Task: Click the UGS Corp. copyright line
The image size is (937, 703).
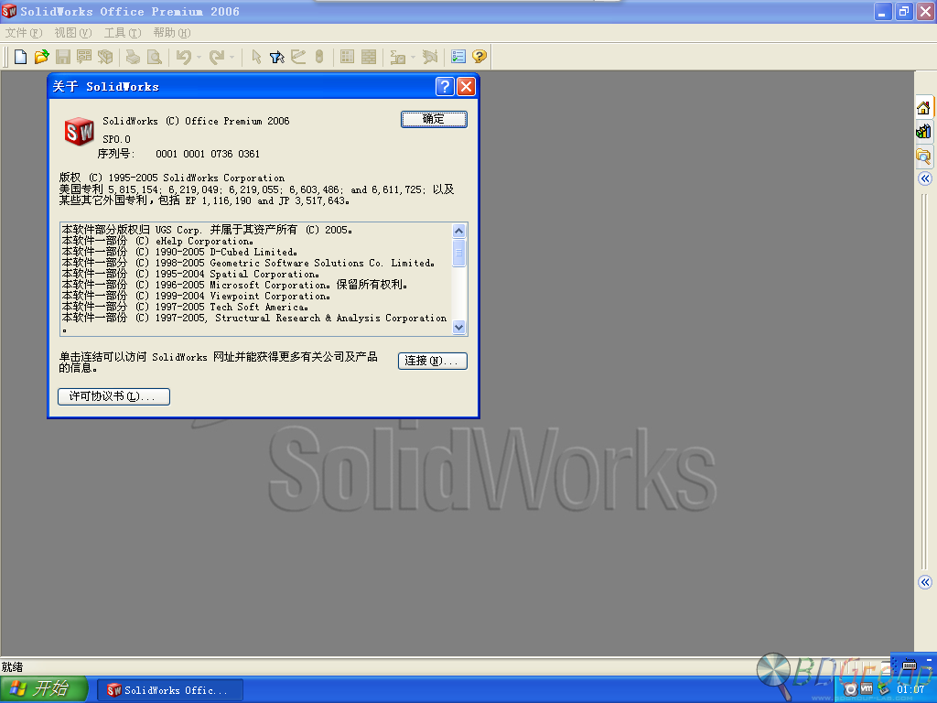Action: click(x=207, y=230)
